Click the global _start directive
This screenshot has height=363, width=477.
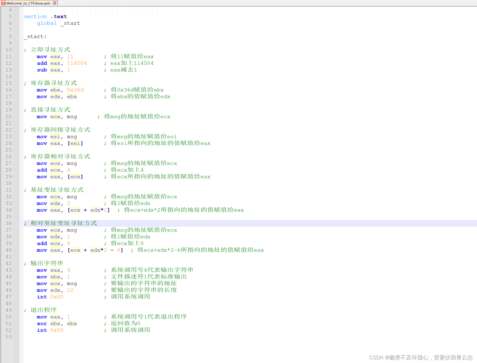pyautogui.click(x=58, y=23)
